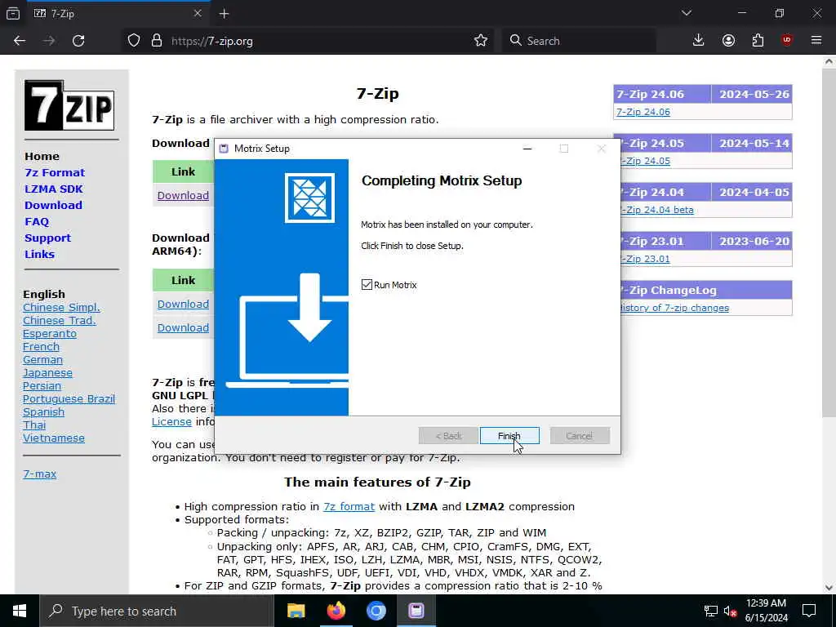836x627 pixels.
Task: Switch language to French
Action: [x=41, y=346]
